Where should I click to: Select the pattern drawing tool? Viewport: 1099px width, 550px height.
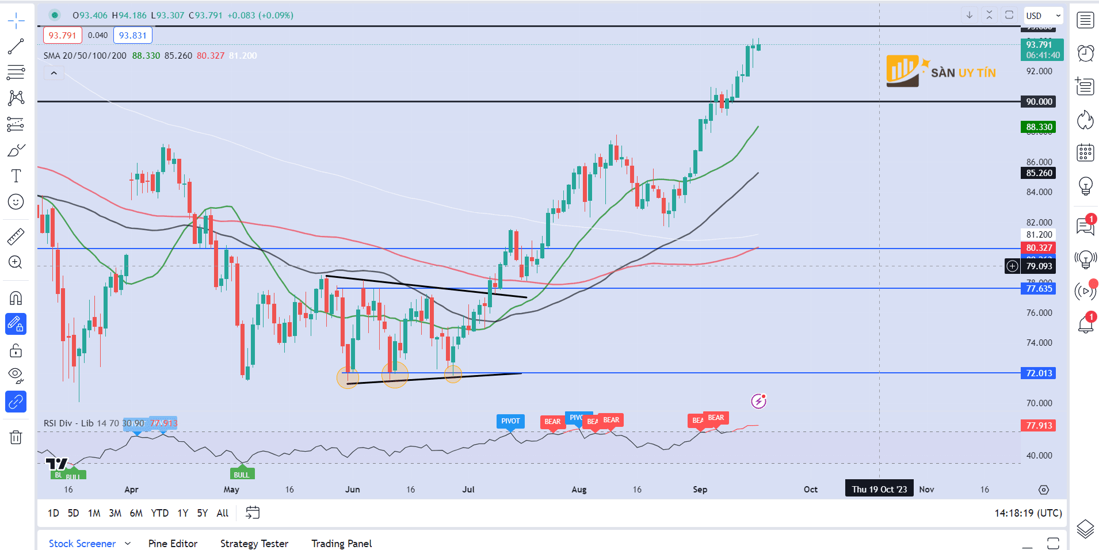(x=16, y=98)
